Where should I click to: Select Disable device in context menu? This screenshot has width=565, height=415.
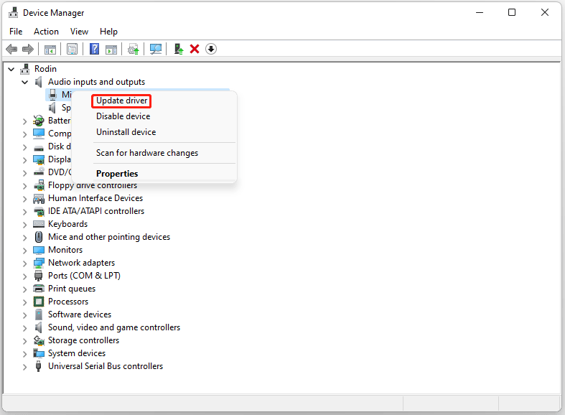pos(123,116)
